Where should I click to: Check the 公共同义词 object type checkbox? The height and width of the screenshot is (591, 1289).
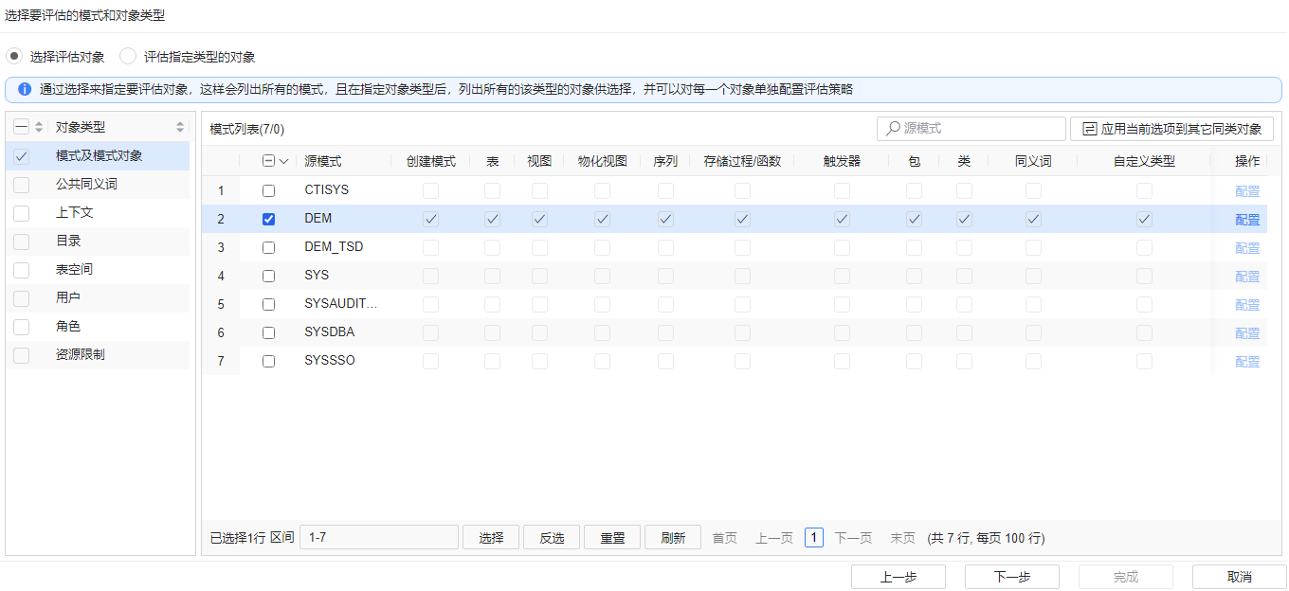pyautogui.click(x=22, y=184)
